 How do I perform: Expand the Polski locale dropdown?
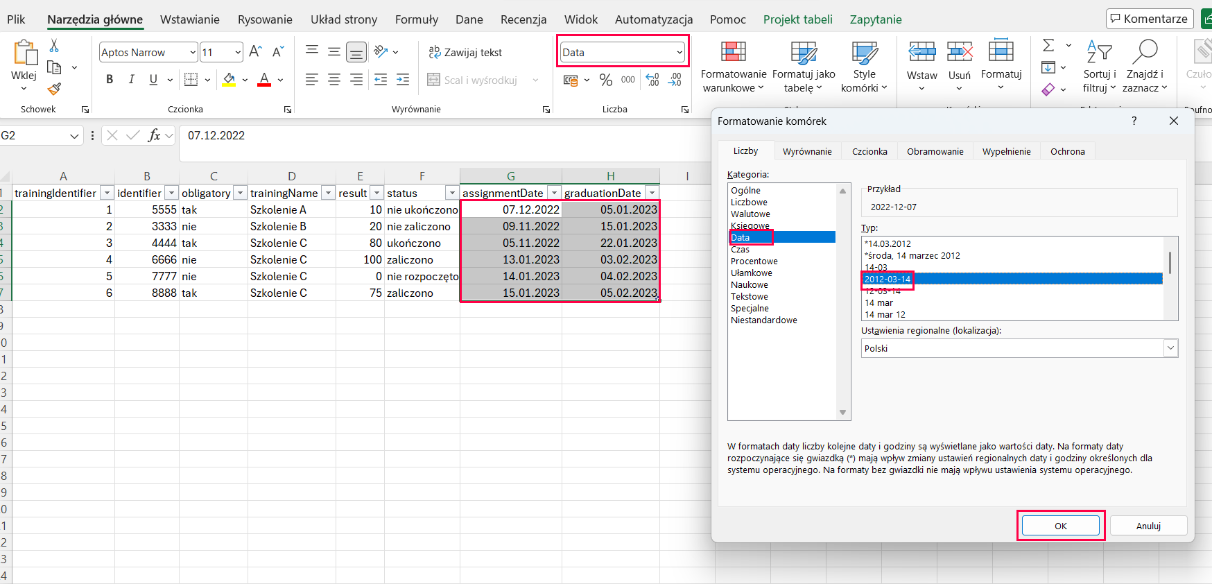[x=1170, y=348]
